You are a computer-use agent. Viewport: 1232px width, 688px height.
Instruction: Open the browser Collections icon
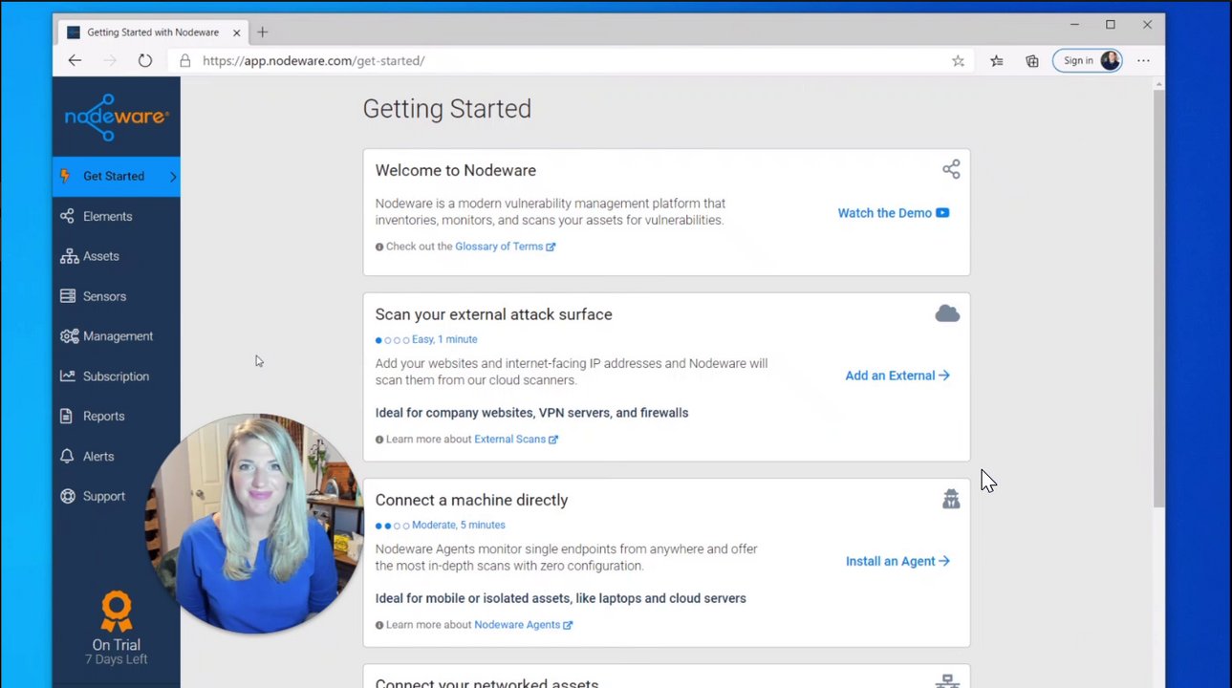tap(1032, 60)
